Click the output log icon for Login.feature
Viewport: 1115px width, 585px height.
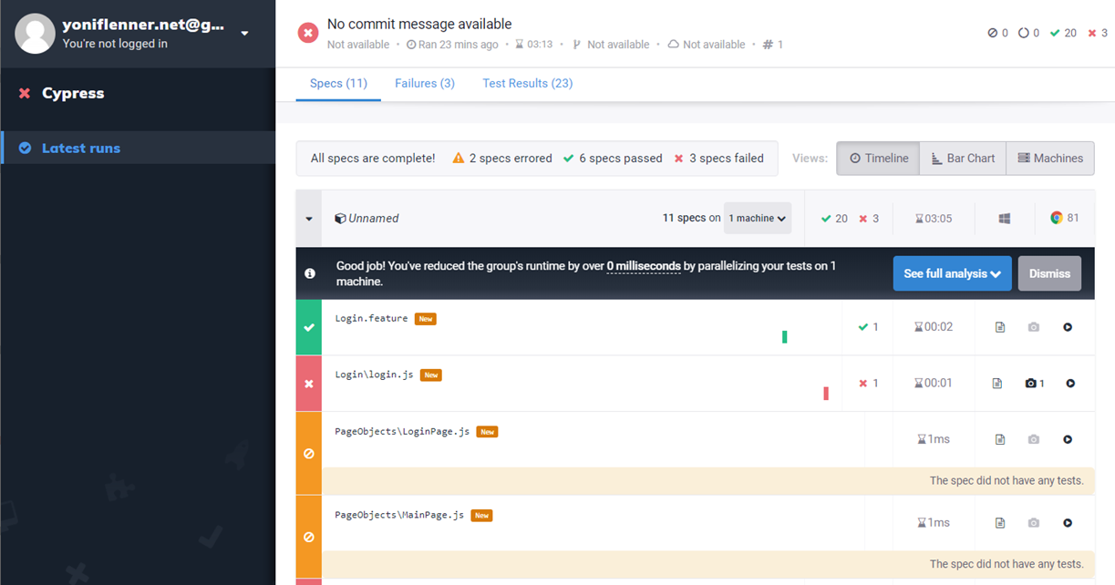(1000, 327)
